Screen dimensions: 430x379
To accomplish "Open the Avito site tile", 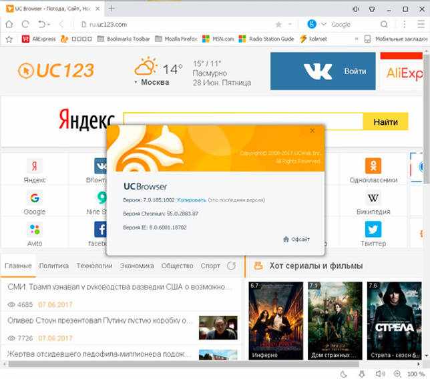I will tap(35, 235).
